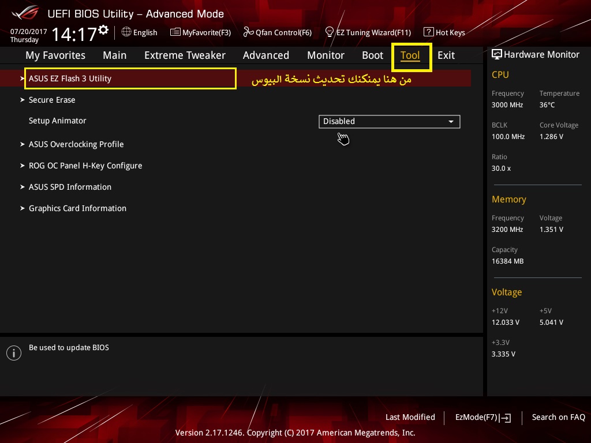Expand ASUS Overclocking Profile arrow

[23, 144]
